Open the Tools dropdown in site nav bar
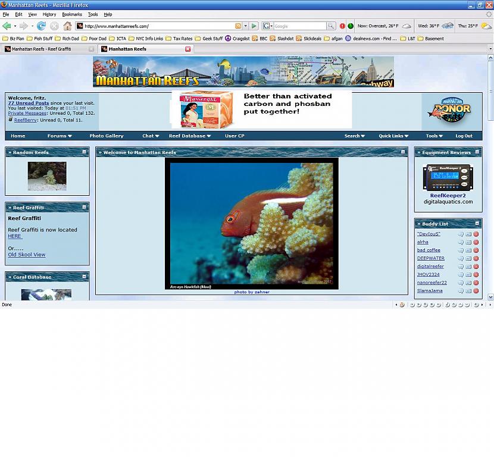 [x=434, y=136]
